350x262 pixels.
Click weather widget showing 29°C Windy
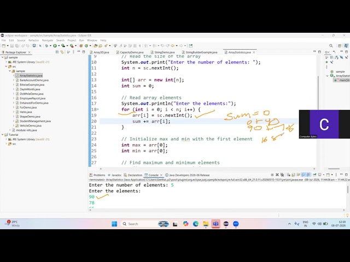[x=13, y=224]
